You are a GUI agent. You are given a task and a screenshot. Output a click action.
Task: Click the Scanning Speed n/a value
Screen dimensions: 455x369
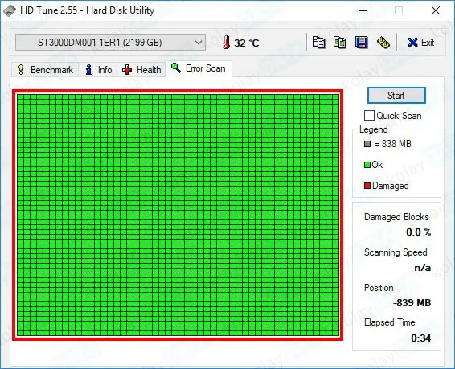pos(423,268)
